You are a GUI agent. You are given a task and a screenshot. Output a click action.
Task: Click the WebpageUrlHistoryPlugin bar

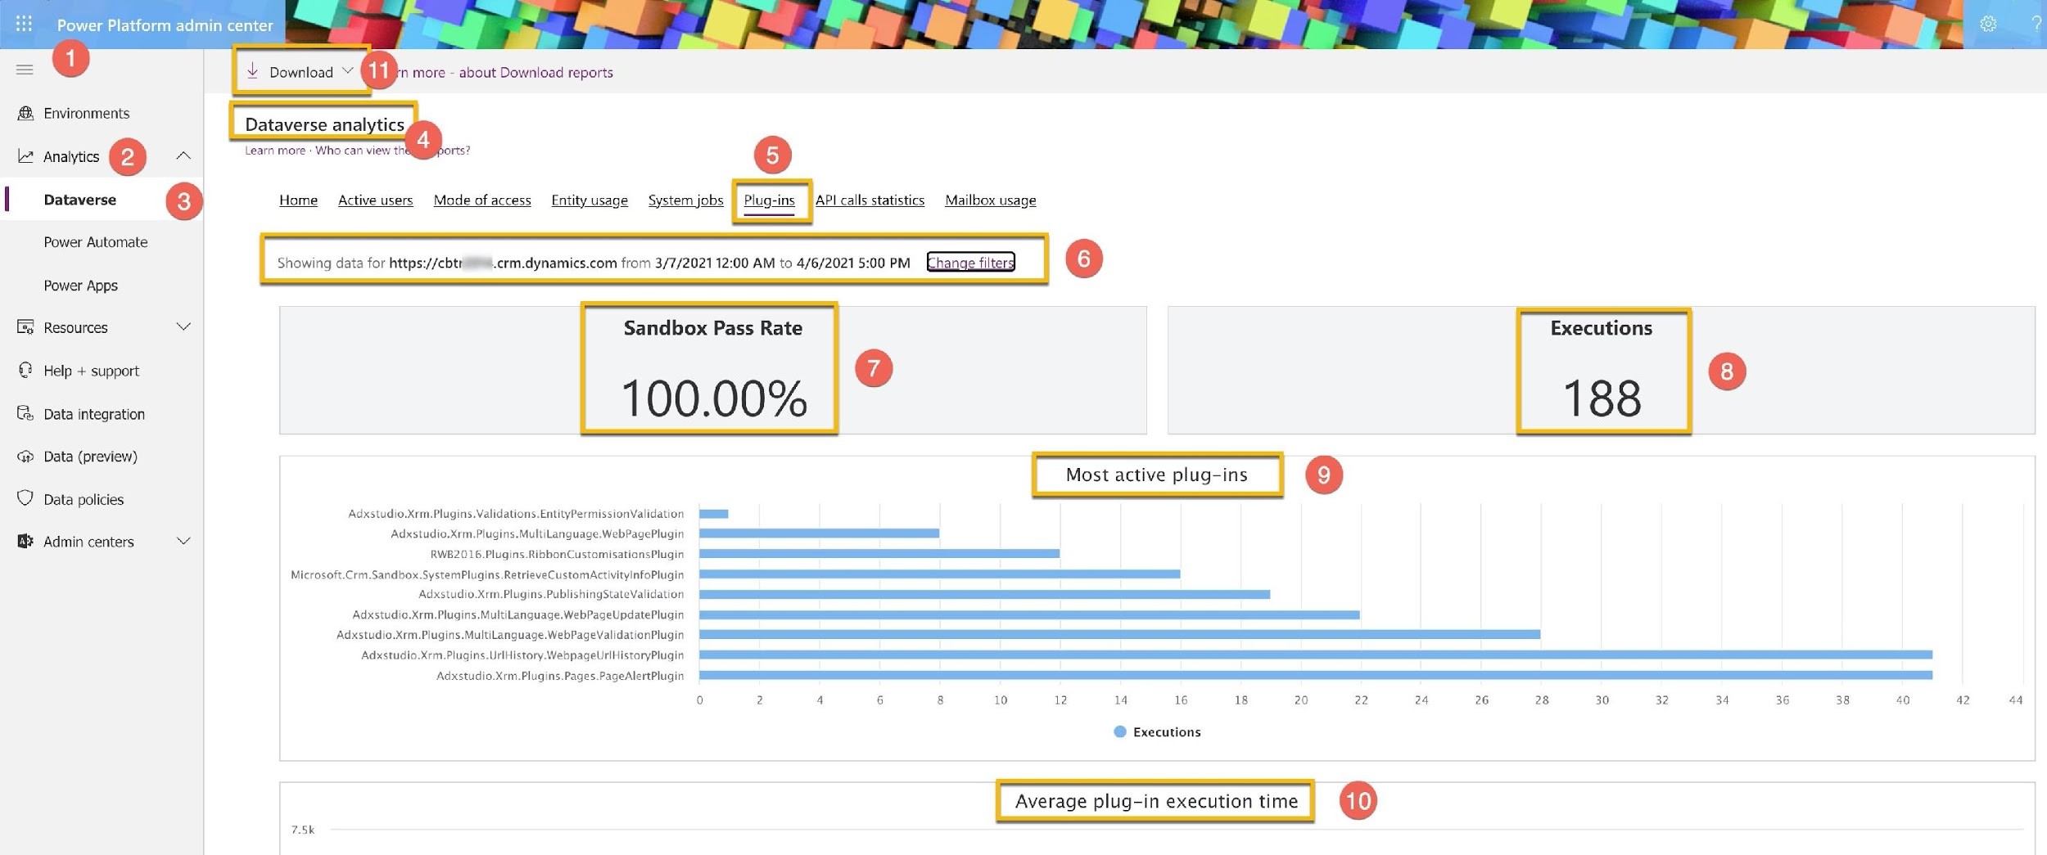coord(1315,655)
